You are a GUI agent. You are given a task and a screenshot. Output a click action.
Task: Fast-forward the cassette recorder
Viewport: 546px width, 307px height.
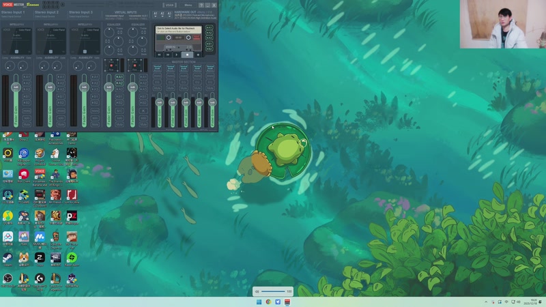click(x=168, y=55)
